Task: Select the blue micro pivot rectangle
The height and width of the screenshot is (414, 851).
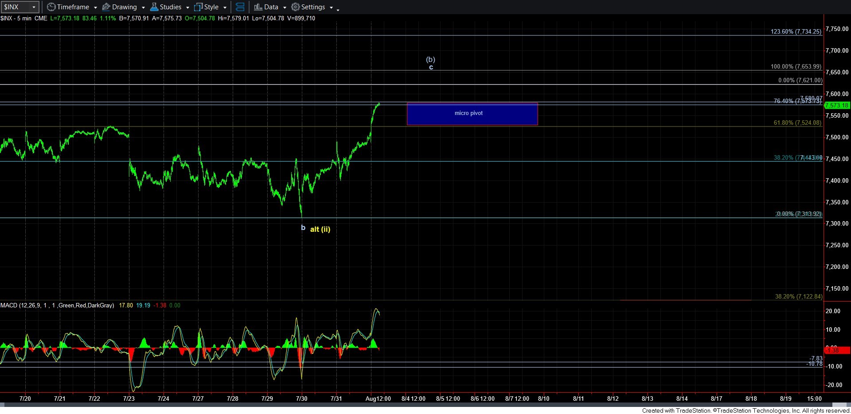Action: tap(472, 114)
